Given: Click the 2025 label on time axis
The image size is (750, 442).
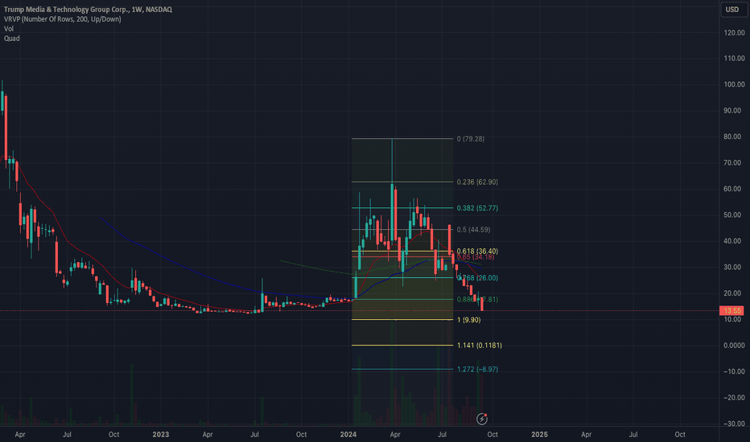Looking at the screenshot, I should click(x=539, y=434).
